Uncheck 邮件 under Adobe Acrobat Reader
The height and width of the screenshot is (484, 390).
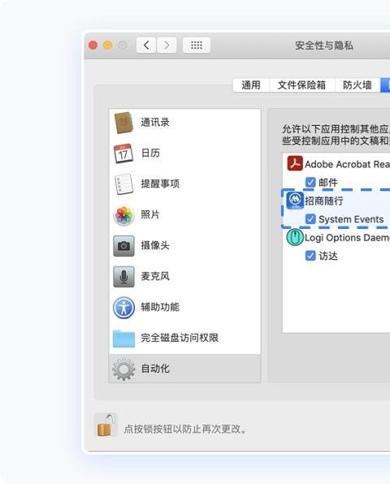coord(310,182)
